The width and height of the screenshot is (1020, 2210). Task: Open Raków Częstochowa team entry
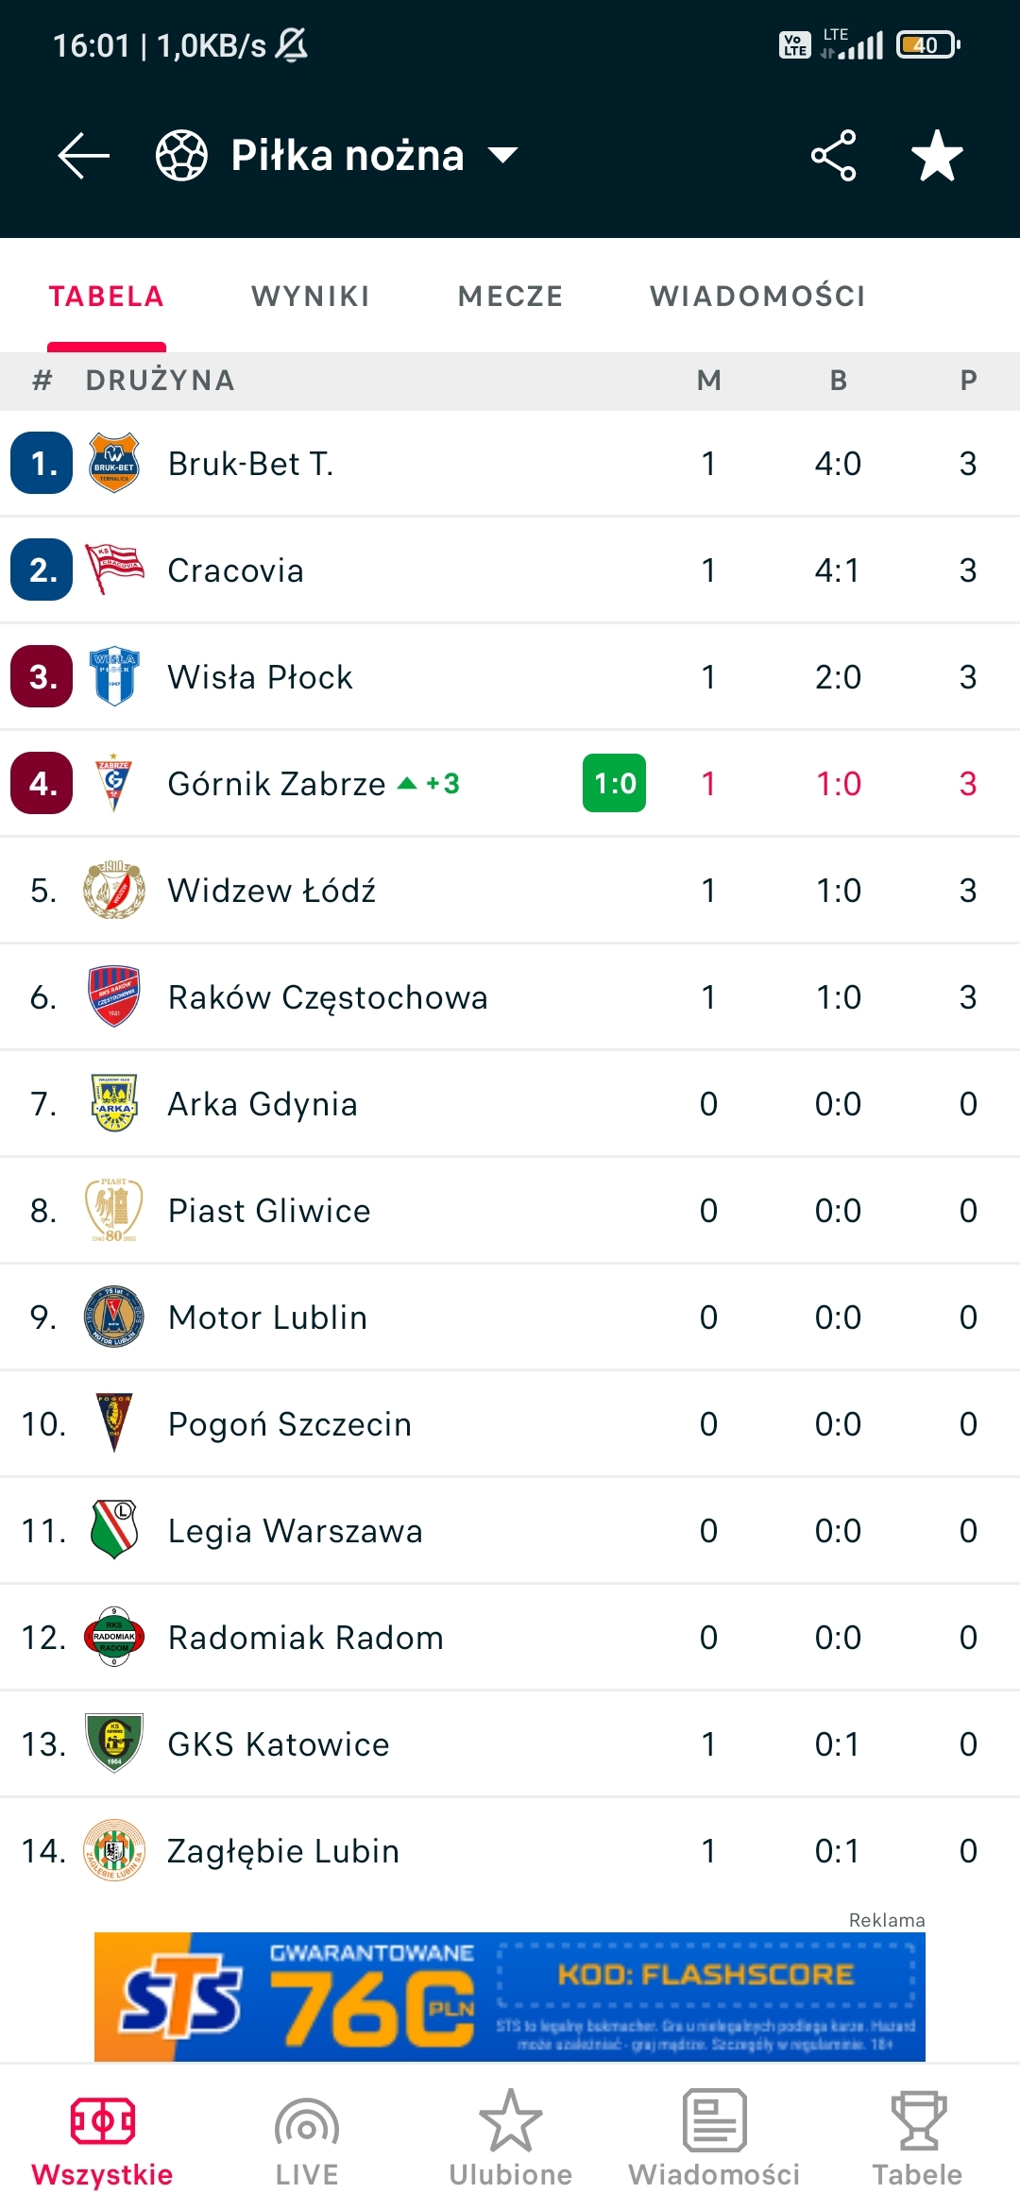click(x=328, y=997)
